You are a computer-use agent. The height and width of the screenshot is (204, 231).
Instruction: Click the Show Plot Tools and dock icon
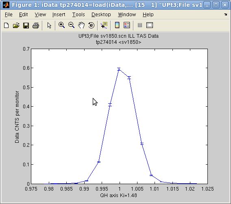(150, 25)
